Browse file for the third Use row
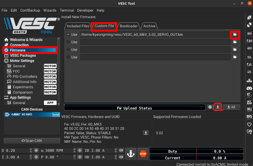The width and height of the screenshot is (253, 166). [235, 49]
